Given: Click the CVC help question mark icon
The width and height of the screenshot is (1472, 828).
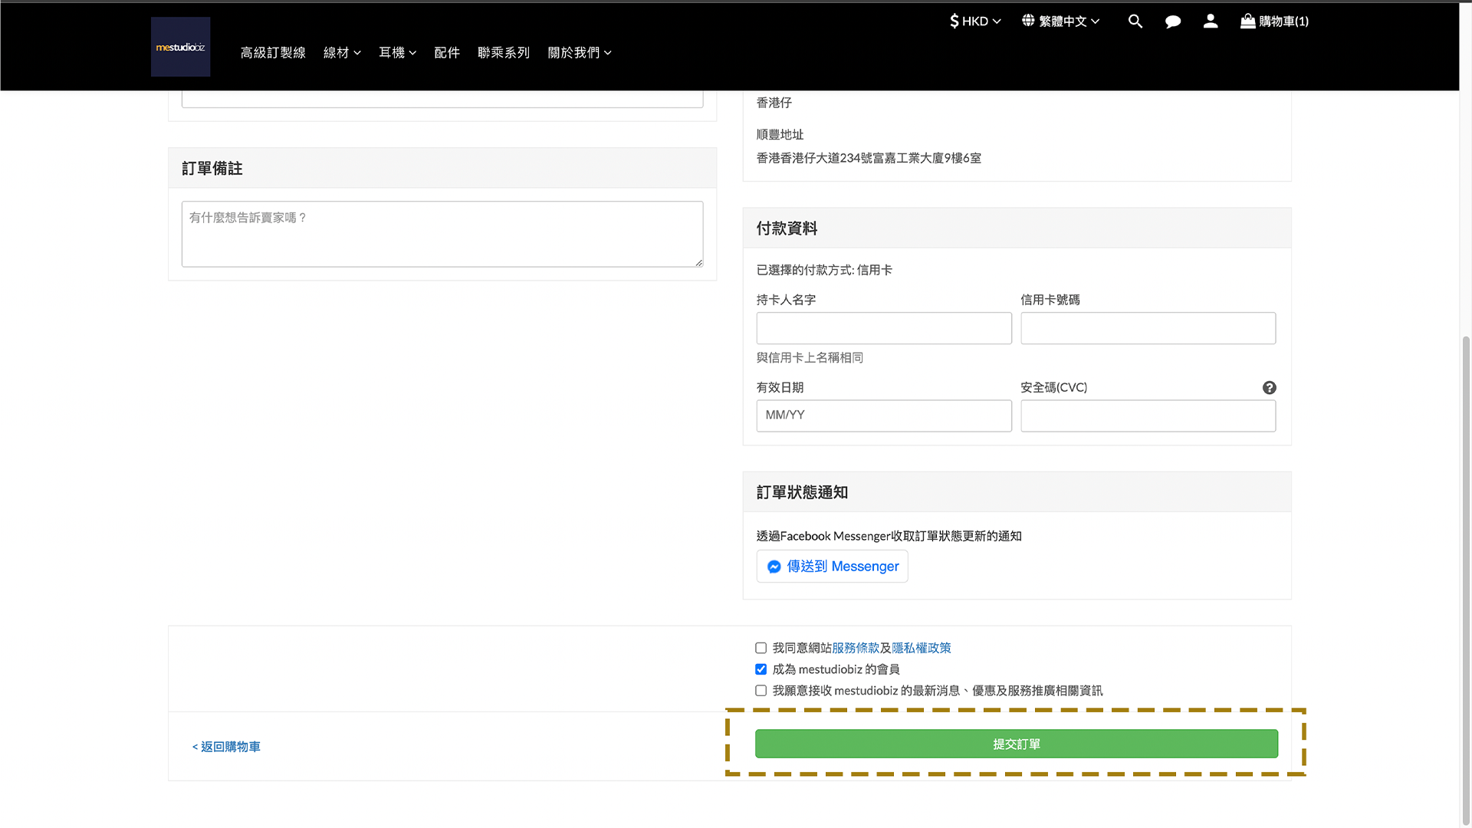Looking at the screenshot, I should (1270, 388).
